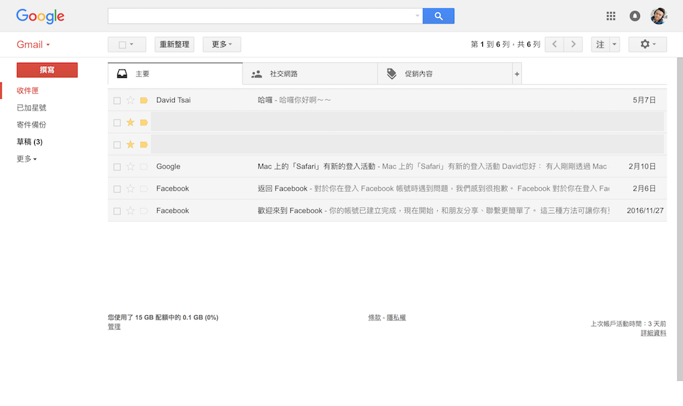Switch to the 社交網路 tab
This screenshot has width=683, height=406.
309,74
